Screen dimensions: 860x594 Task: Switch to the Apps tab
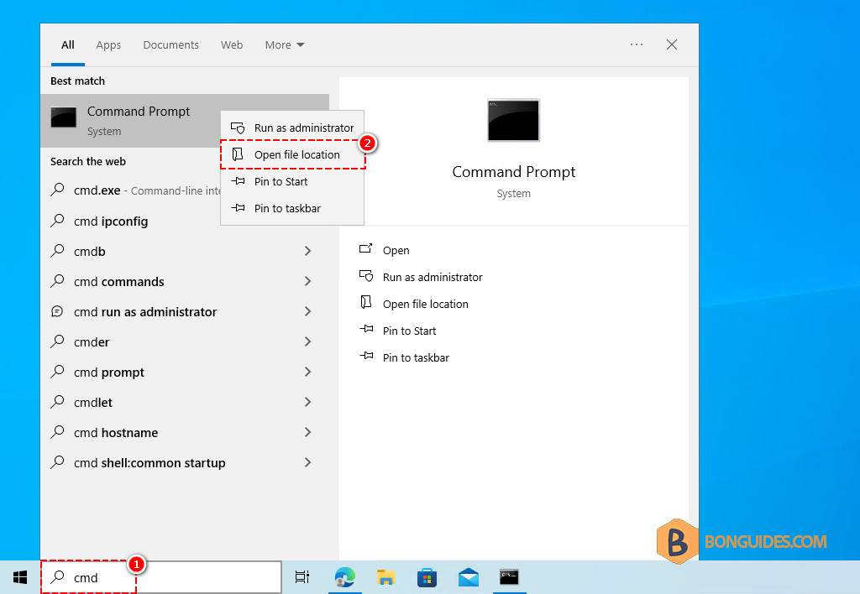pos(108,45)
